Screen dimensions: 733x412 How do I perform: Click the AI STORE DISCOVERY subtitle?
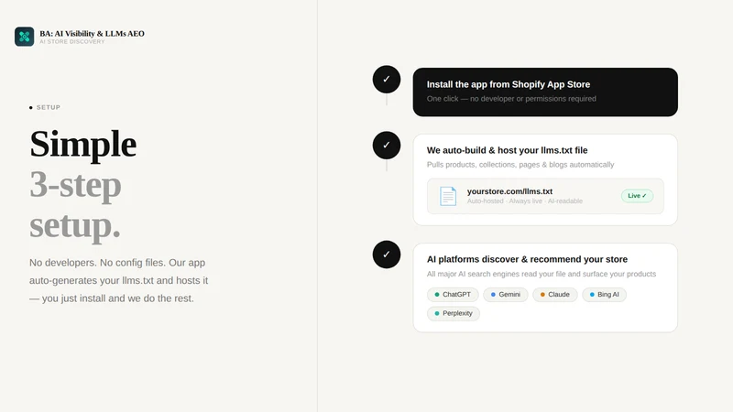[72, 41]
